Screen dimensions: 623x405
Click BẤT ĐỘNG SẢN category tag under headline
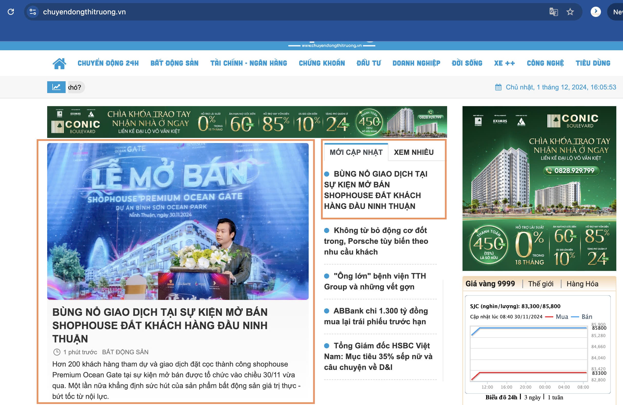125,352
